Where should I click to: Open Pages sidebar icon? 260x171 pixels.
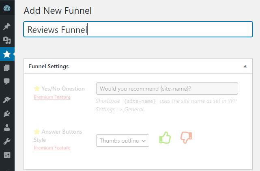(x=7, y=68)
